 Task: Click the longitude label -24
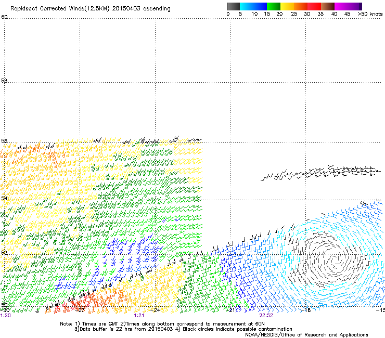click(x=155, y=310)
